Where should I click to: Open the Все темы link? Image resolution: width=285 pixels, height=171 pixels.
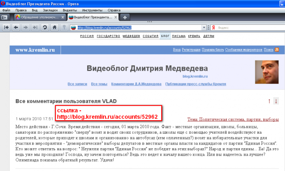[x=99, y=84]
